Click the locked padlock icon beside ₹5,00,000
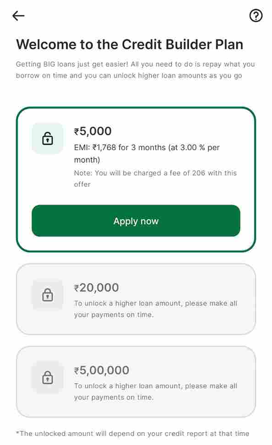This screenshot has height=445, width=272. coord(48,377)
